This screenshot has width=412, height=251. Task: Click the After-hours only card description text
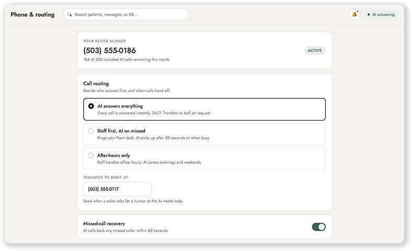coord(150,162)
